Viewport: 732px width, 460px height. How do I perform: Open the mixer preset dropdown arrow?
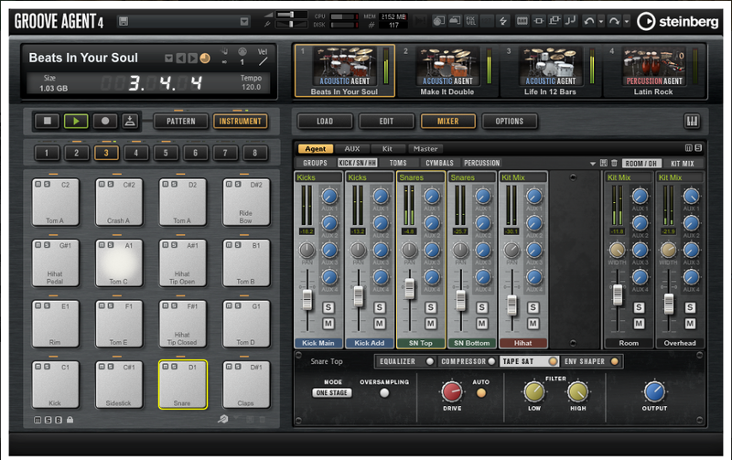click(592, 164)
